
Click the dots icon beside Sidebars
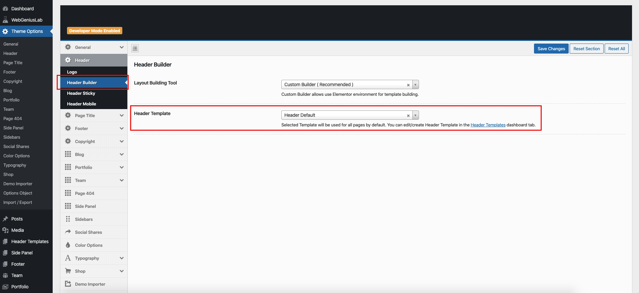(68, 219)
